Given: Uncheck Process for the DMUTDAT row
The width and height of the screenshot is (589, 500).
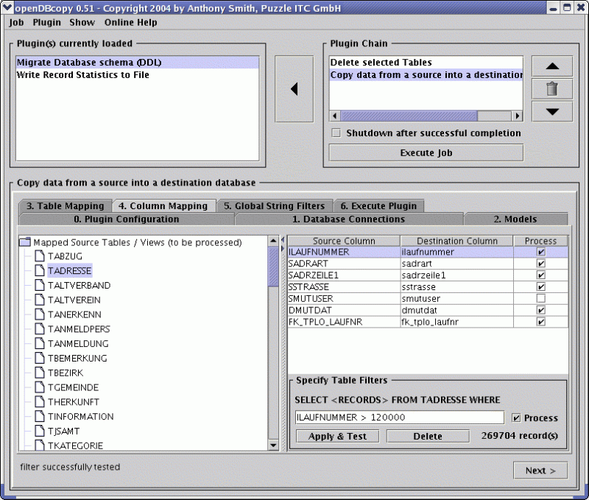Looking at the screenshot, I should click(x=542, y=310).
